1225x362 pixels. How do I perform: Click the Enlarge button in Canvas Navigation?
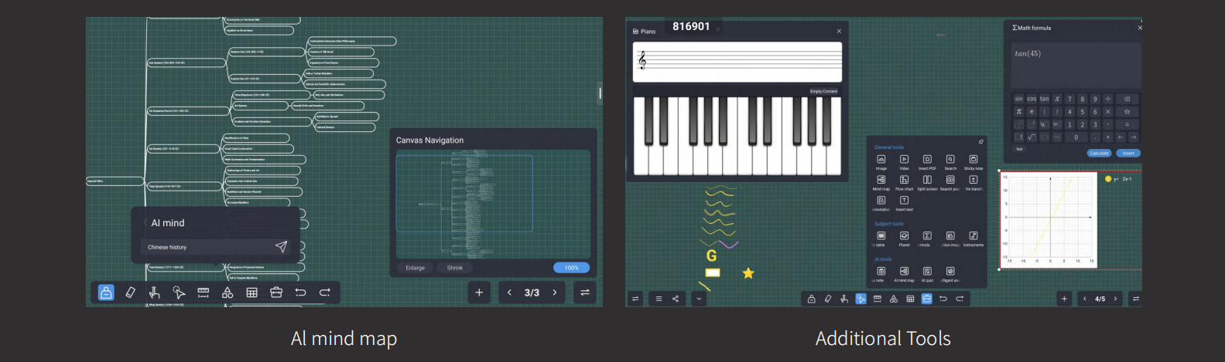tap(415, 268)
